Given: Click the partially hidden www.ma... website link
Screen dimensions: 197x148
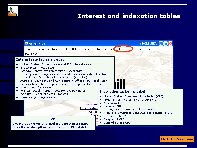Looking at the screenshot, I should click(x=92, y=104).
